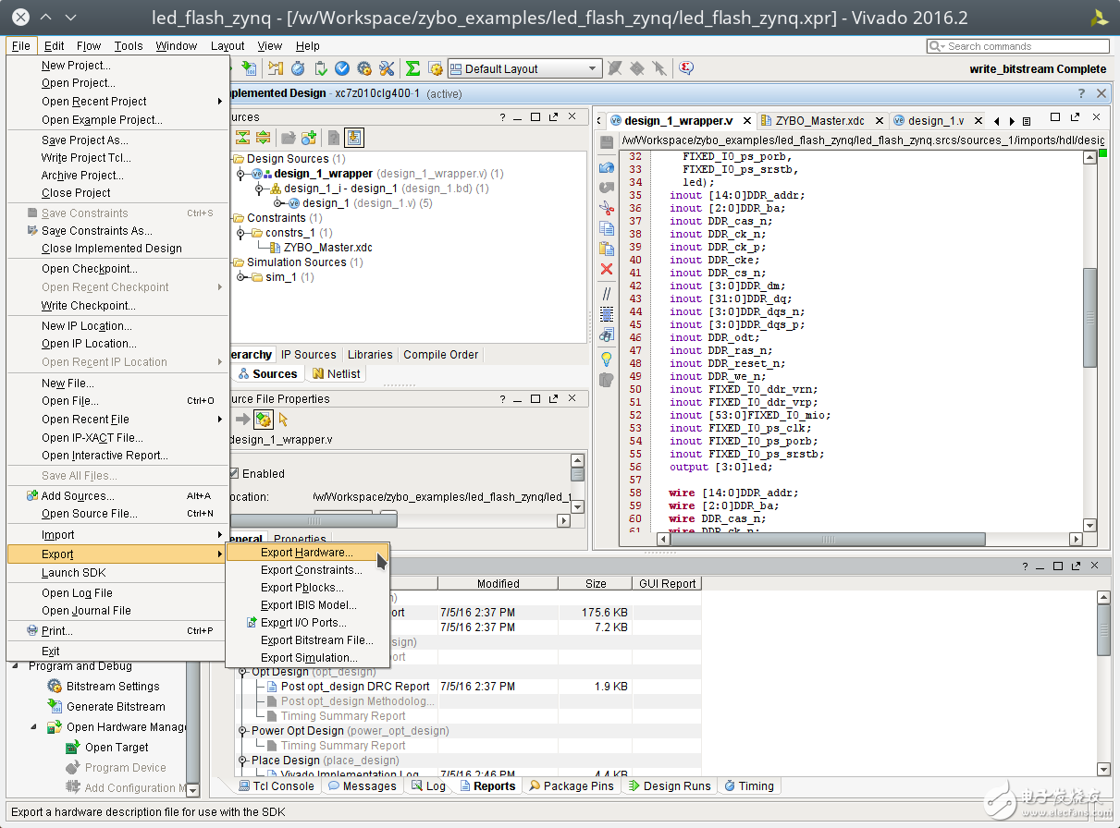Choose Export Bitstream File menu entry
Screen dimensions: 1120x828
pyautogui.click(x=316, y=640)
